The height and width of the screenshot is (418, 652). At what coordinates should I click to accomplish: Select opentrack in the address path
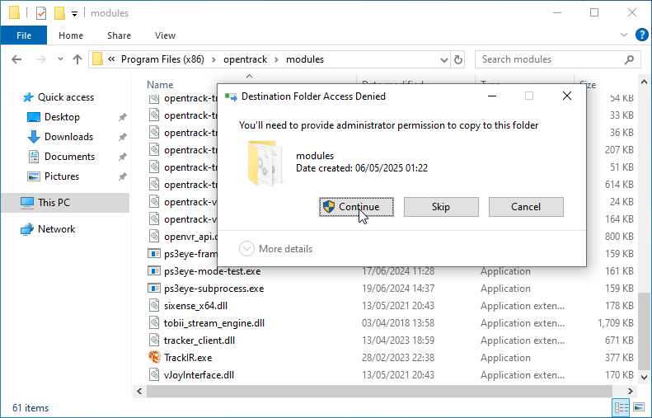tap(246, 59)
